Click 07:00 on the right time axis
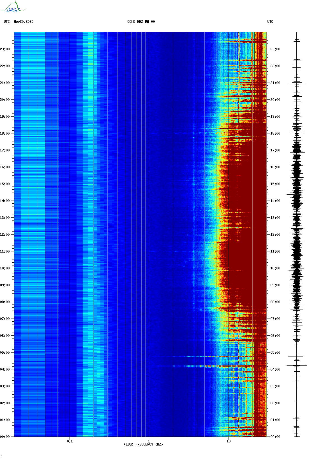 click(x=275, y=319)
